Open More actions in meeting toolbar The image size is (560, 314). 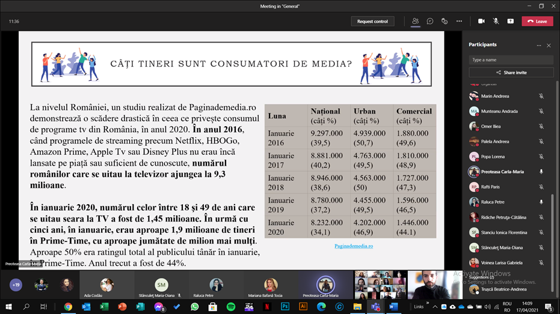pos(459,21)
